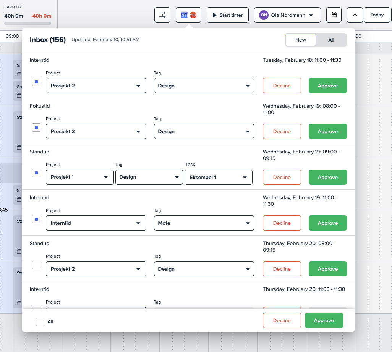392x352 pixels.
Task: Click the bottom bulk Approve button
Action: pos(324,320)
